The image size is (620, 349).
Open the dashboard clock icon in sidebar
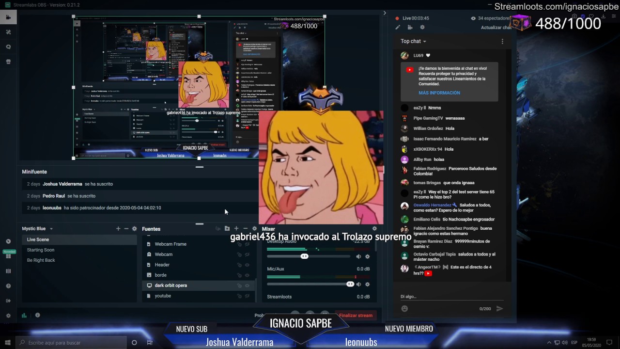pyautogui.click(x=8, y=241)
